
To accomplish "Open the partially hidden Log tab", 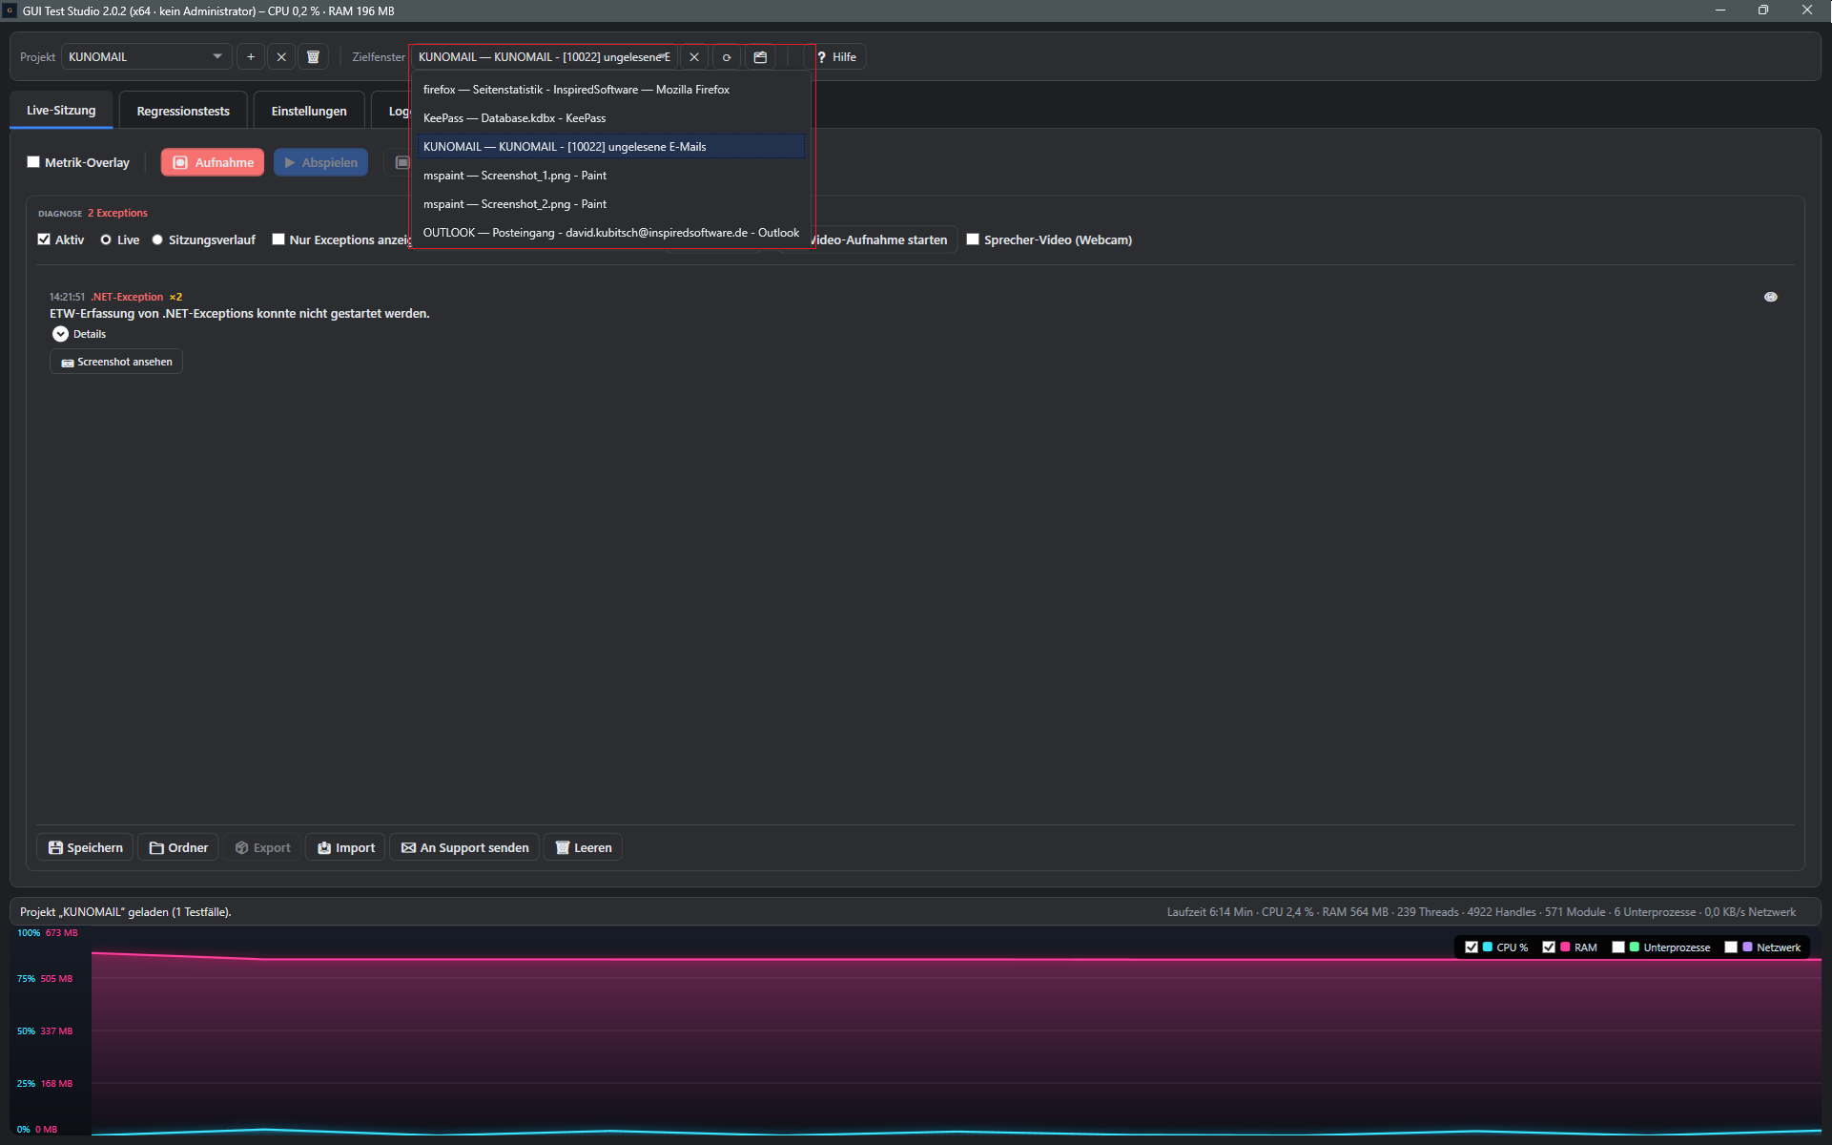I will pos(392,112).
